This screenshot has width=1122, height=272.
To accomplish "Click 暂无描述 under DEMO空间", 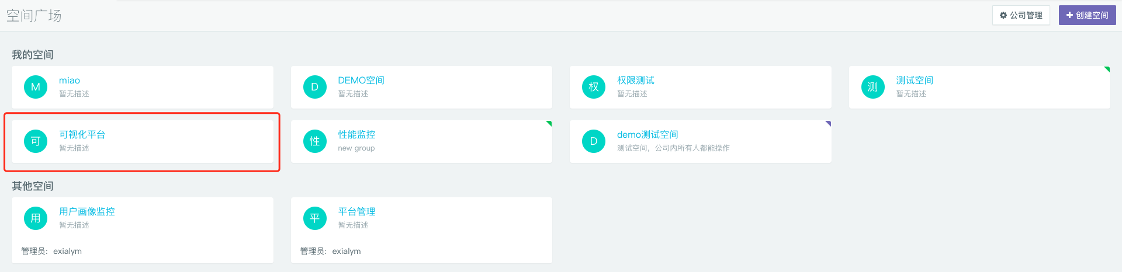I will (353, 94).
